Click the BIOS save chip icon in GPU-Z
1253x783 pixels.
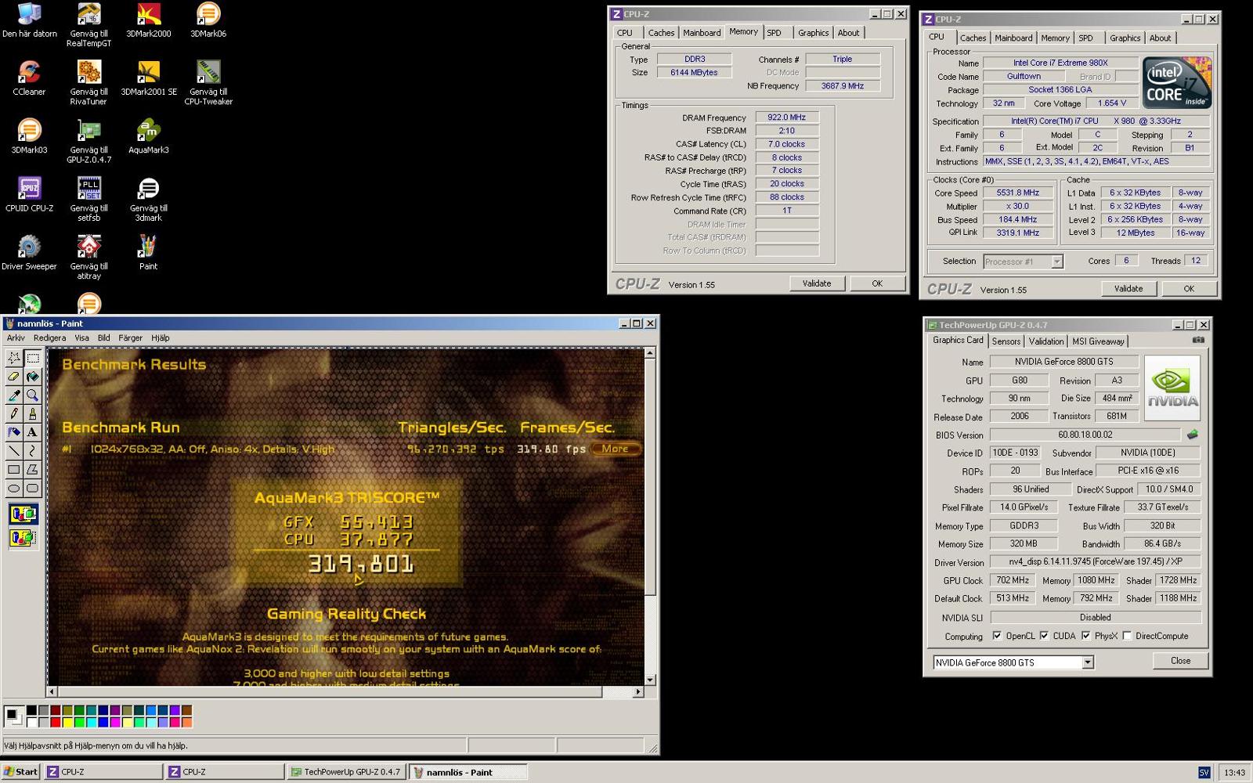pyautogui.click(x=1192, y=435)
